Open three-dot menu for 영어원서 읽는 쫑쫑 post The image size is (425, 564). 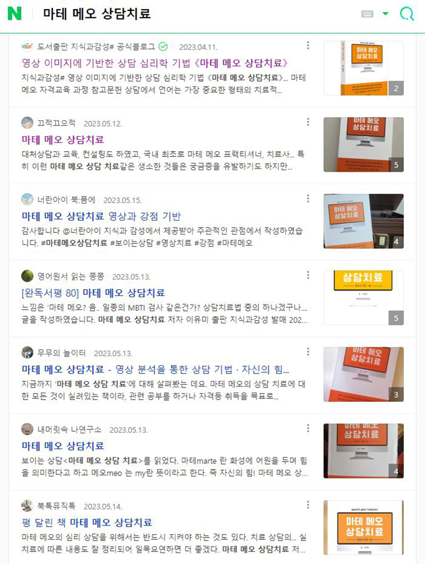(308, 275)
